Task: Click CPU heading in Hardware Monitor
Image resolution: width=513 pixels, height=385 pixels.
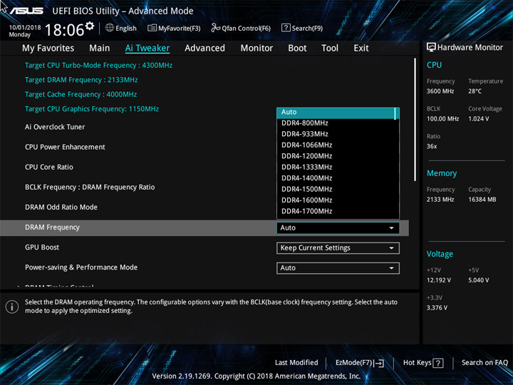Action: pyautogui.click(x=434, y=65)
